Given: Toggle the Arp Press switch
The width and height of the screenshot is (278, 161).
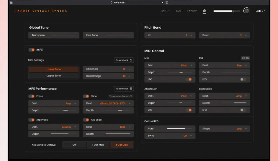Looking at the screenshot, I should [x=32, y=120].
